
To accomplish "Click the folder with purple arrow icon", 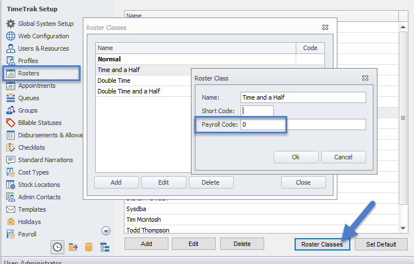I will [x=73, y=247].
